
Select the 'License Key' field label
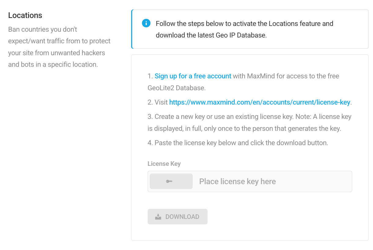point(164,164)
